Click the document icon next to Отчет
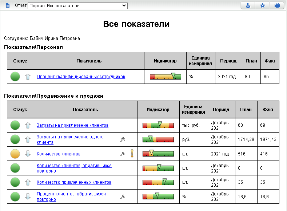Screen dimensions: 287x211 click(x=8, y=6)
